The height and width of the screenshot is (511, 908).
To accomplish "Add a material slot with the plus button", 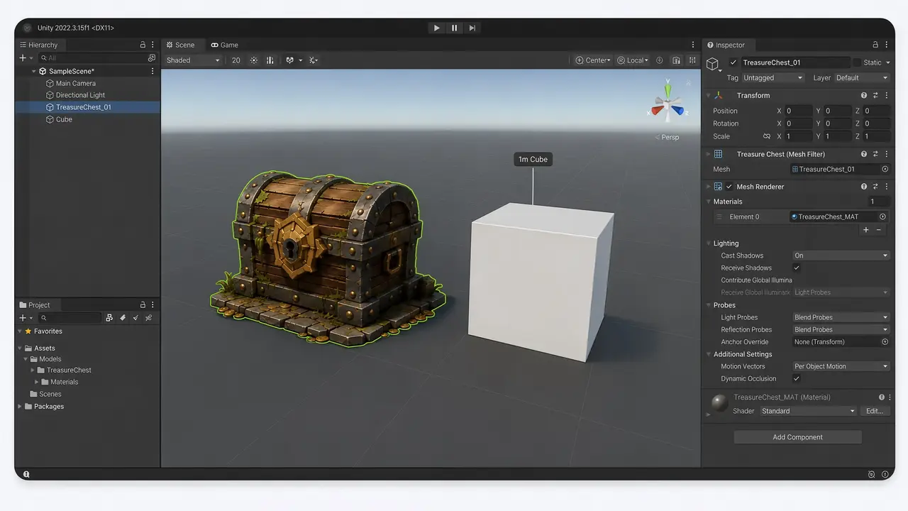I will (866, 230).
